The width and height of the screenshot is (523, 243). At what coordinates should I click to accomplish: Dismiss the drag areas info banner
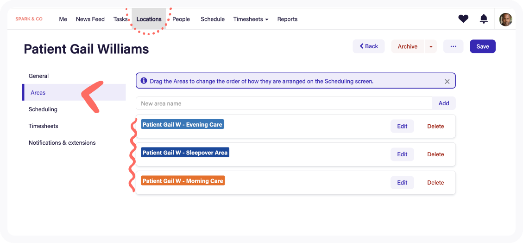click(x=447, y=81)
